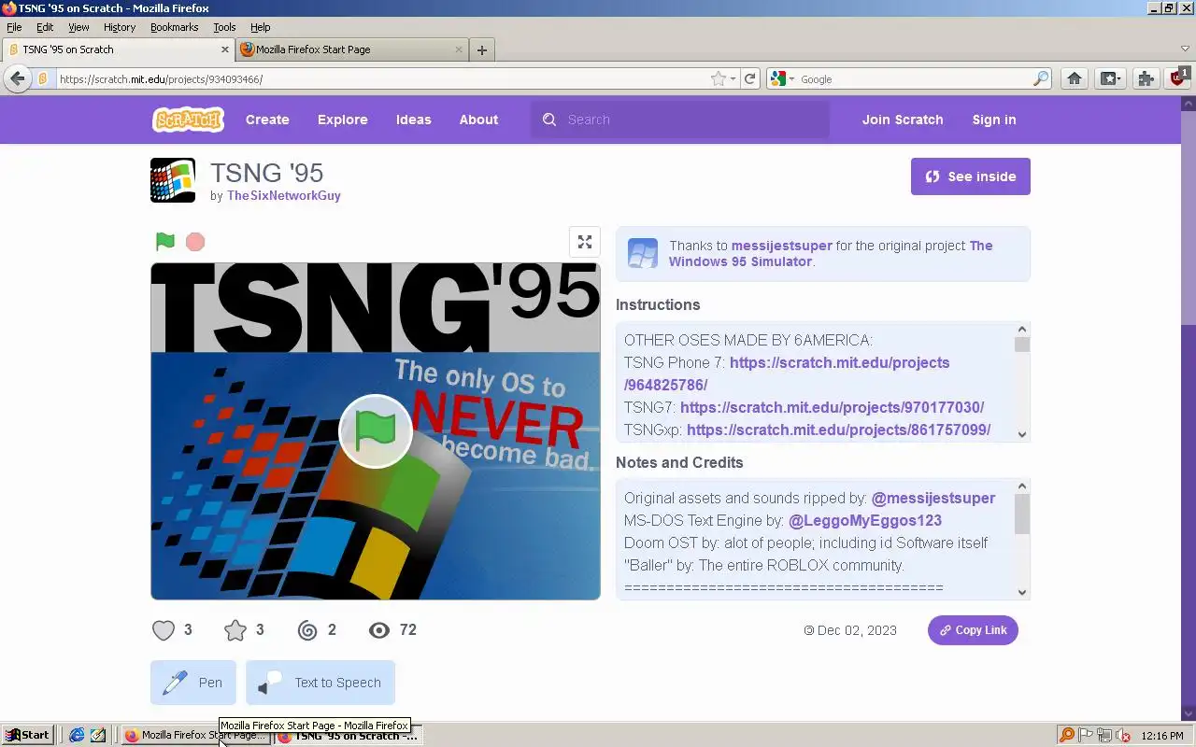1196x747 pixels.
Task: Click the Mozilla Firefox Start Page taskbar button
Action: pos(195,736)
